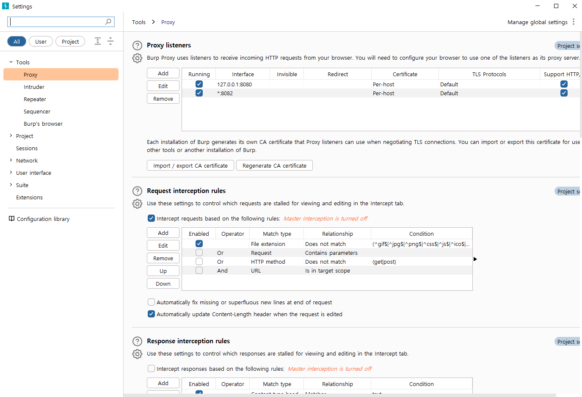Expand the User interface tree node
This screenshot has height=397, width=582.
point(11,173)
